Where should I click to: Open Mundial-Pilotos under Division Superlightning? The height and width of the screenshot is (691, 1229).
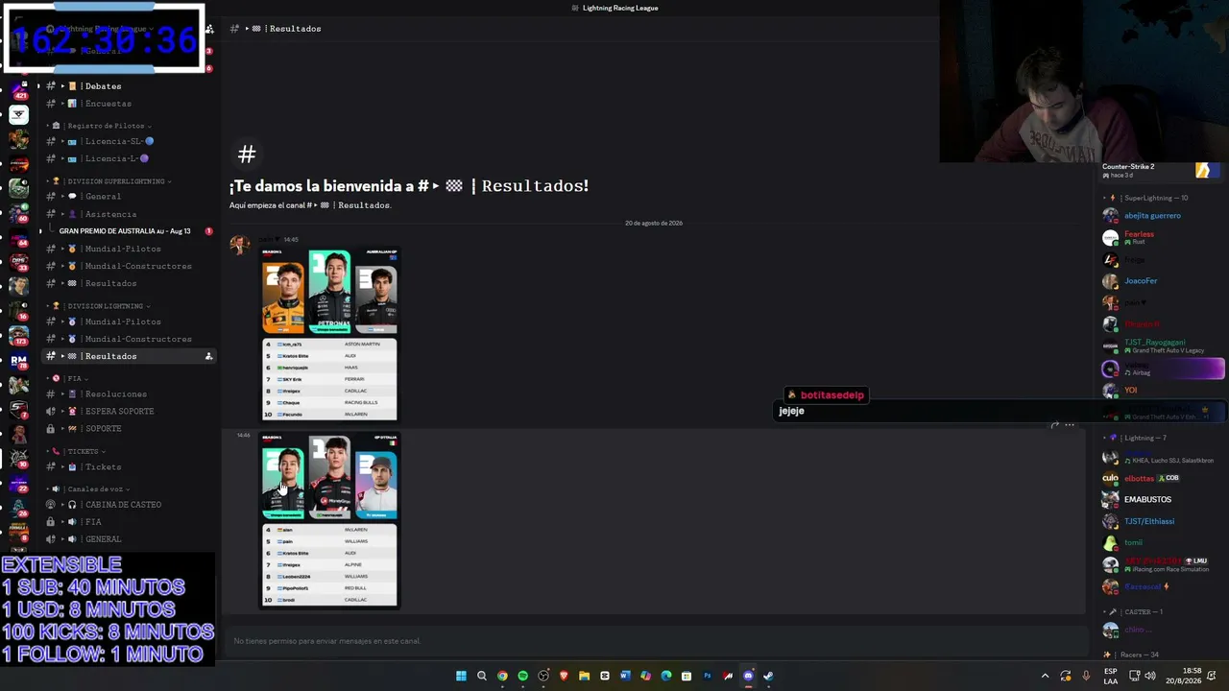(x=128, y=249)
